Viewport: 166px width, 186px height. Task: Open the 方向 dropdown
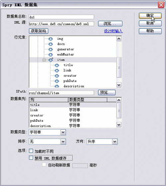pyautogui.click(x=115, y=142)
